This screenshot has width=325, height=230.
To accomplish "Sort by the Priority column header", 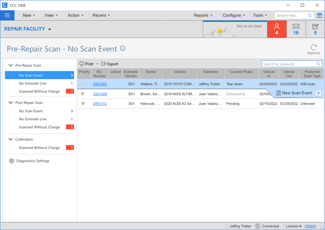I will (x=84, y=74).
